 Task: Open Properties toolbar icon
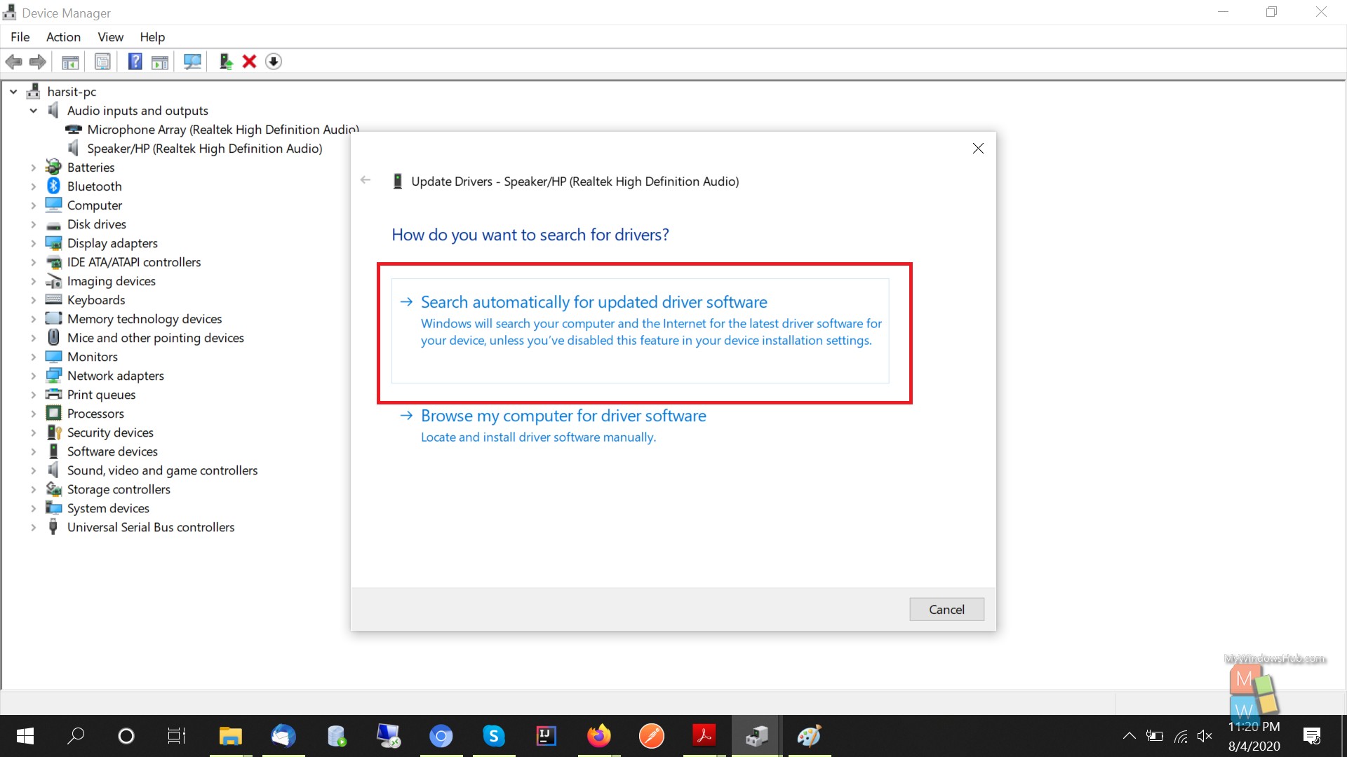[x=102, y=62]
